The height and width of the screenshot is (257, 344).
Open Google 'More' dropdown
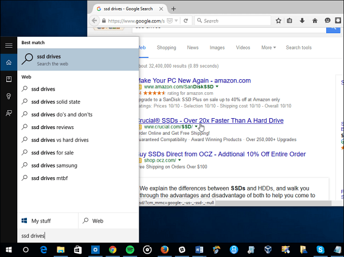click(268, 48)
